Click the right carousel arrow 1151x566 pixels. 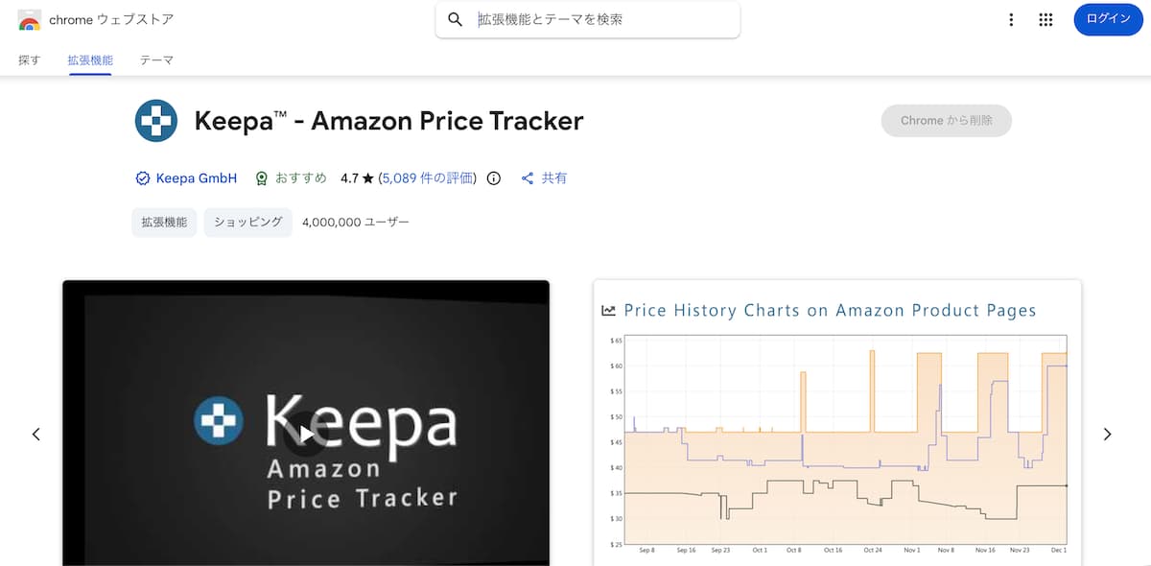click(x=1108, y=434)
